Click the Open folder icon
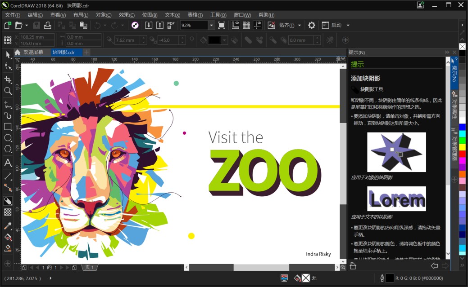The height and width of the screenshot is (287, 468). coord(19,25)
